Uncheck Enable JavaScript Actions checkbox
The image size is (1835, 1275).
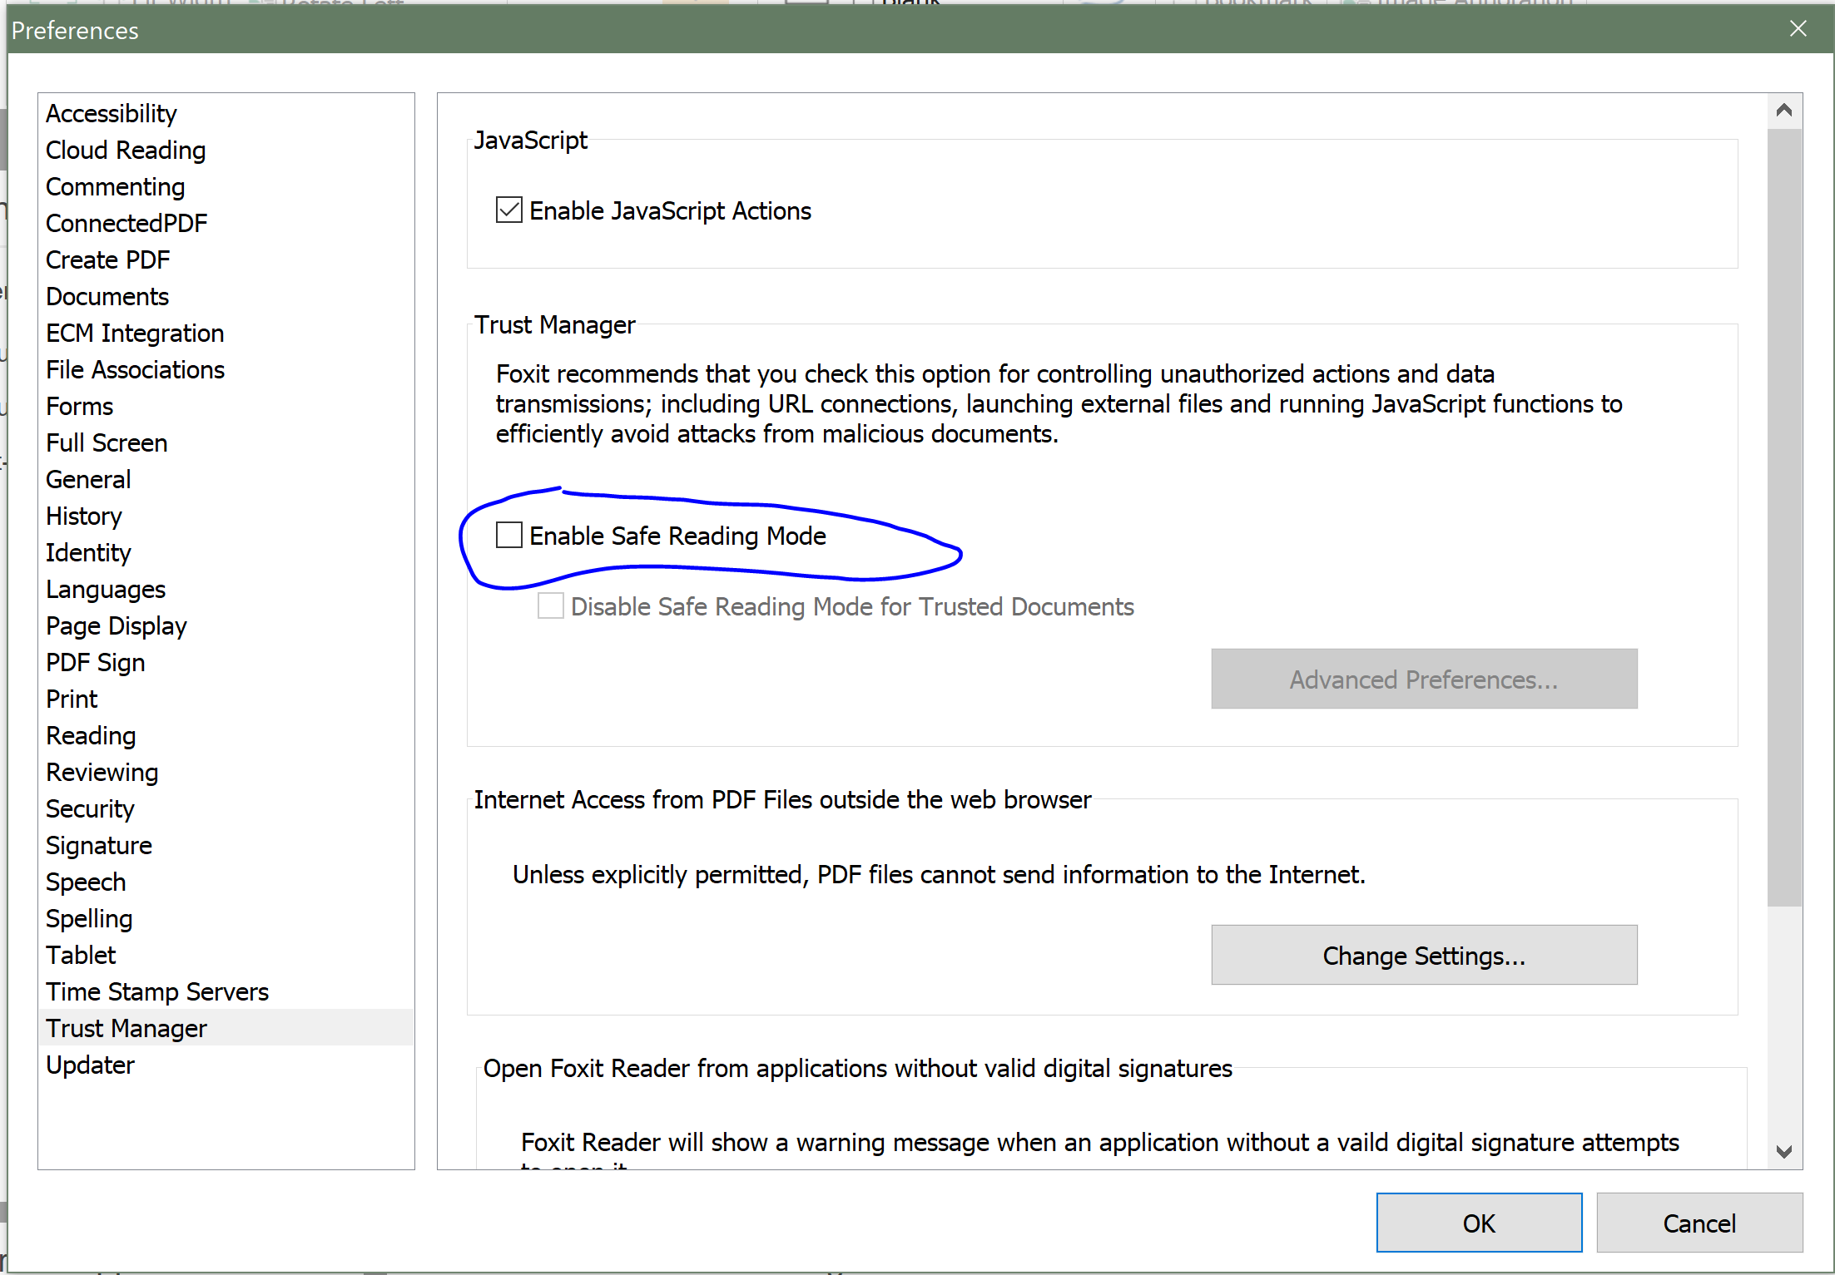click(508, 210)
